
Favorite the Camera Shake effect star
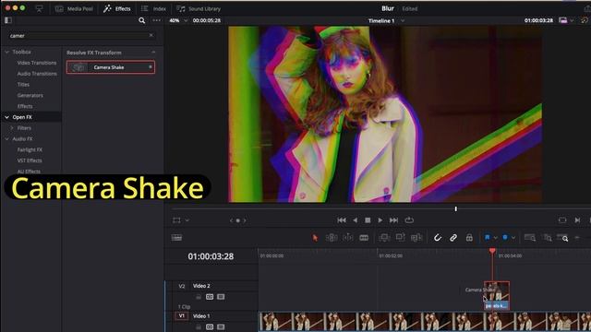click(x=151, y=67)
